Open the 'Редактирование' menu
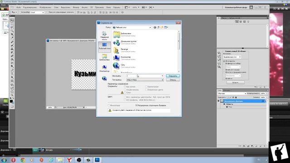290x163 pixels. click(x=30, y=7)
